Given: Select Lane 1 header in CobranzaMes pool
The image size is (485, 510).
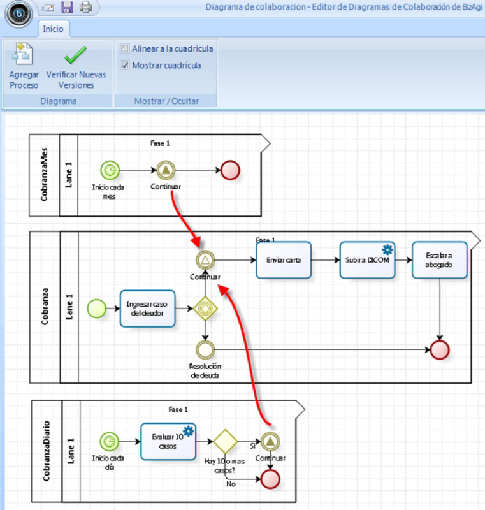Looking at the screenshot, I should point(69,175).
